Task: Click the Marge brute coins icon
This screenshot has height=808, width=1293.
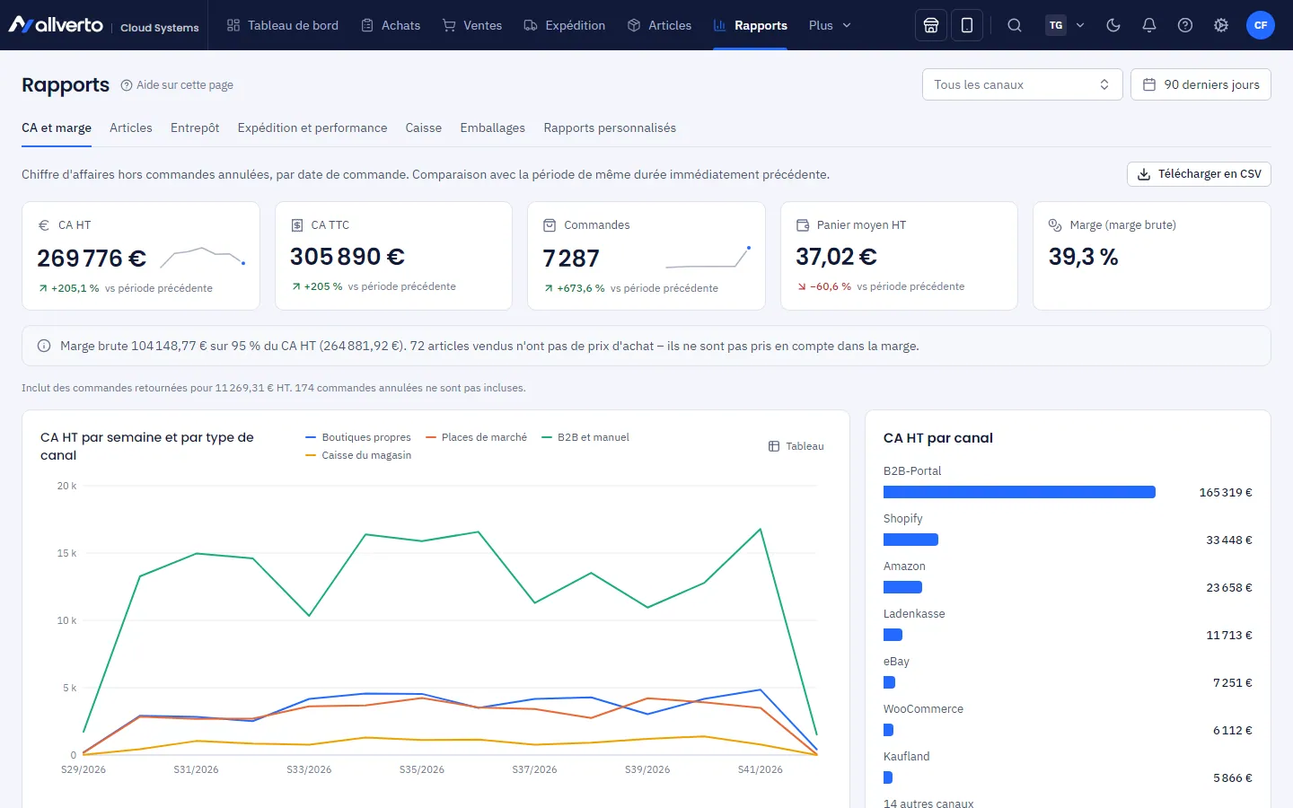Action: coord(1055,225)
